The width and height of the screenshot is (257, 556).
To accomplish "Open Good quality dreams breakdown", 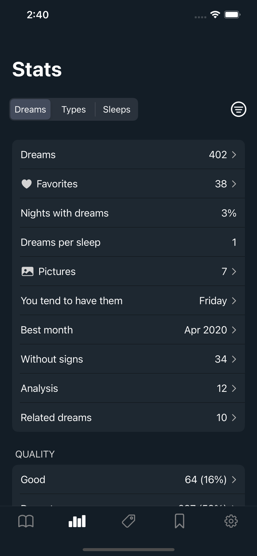I will pyautogui.click(x=128, y=479).
